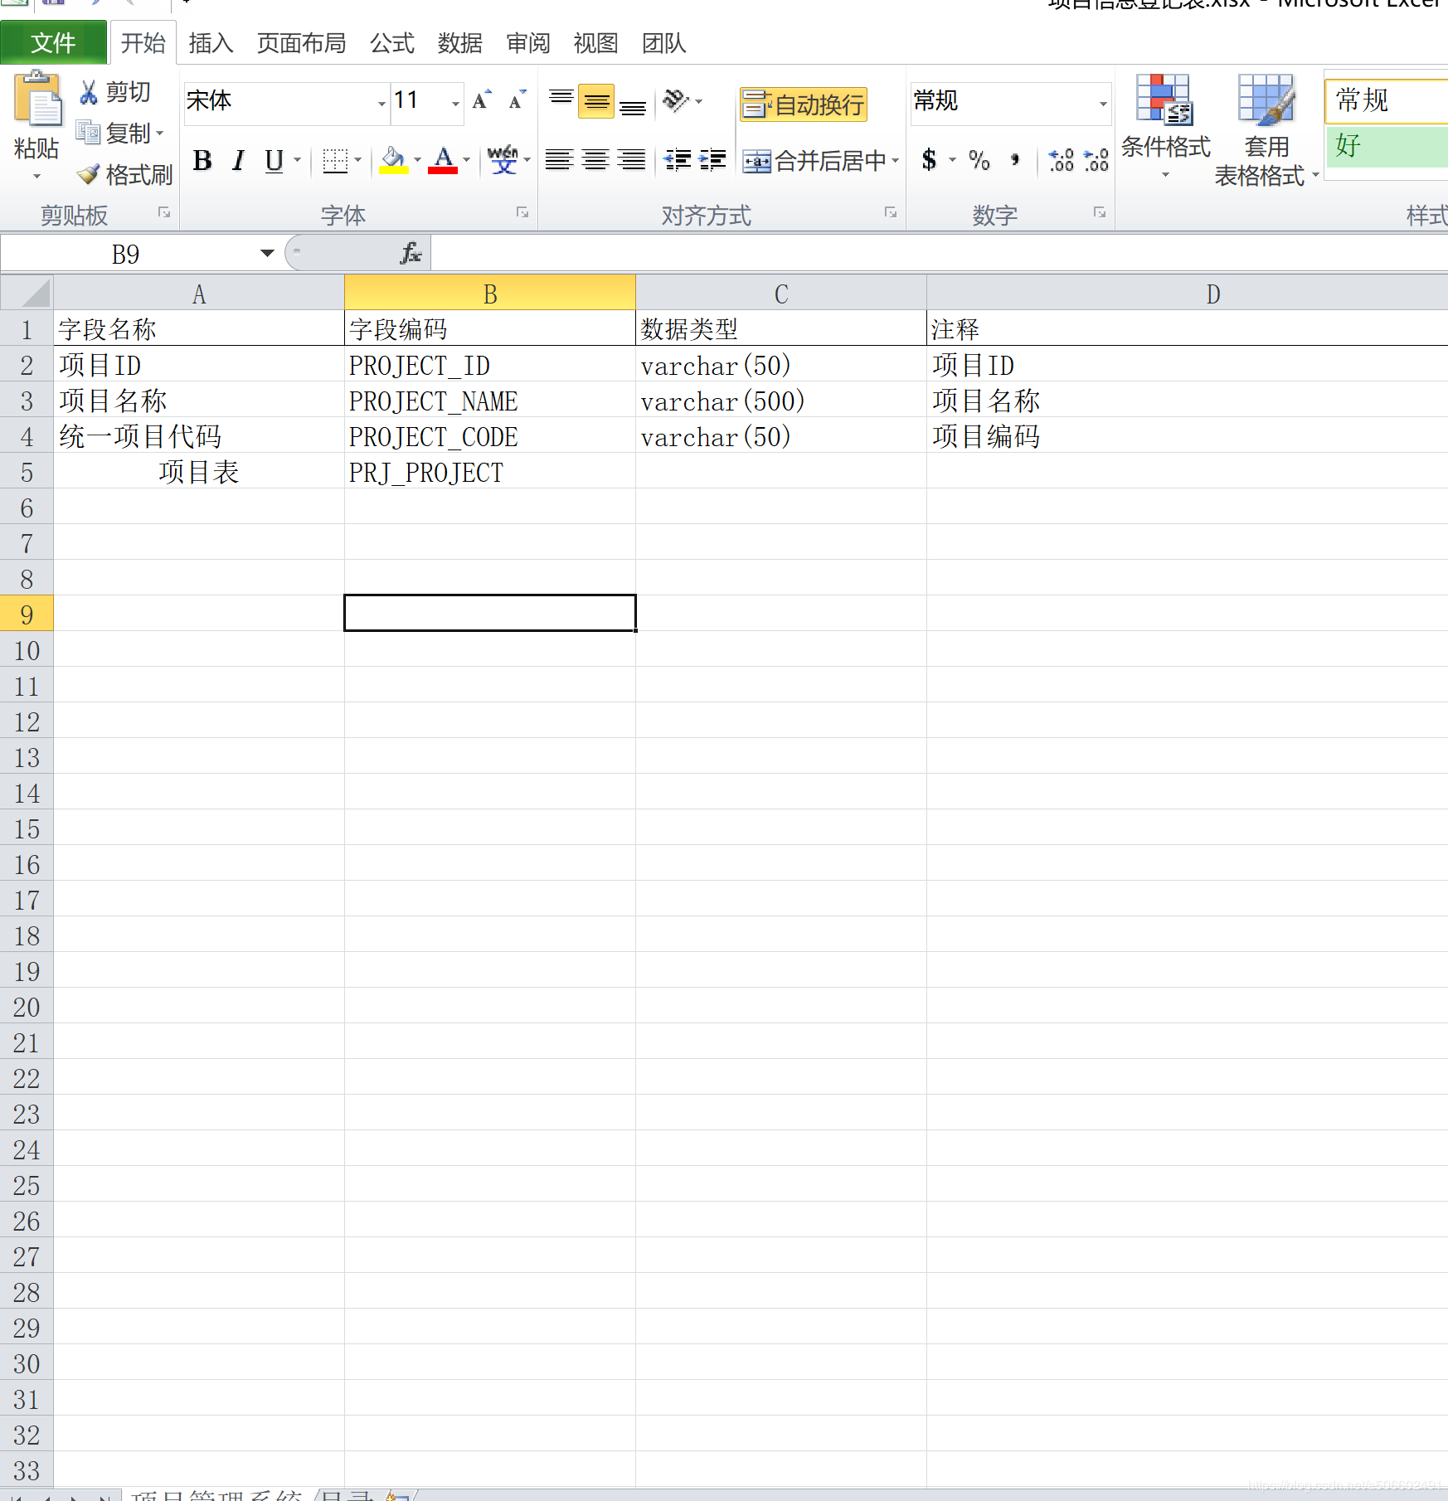The width and height of the screenshot is (1448, 1501).
Task: Toggle underline formatting
Action: click(x=273, y=162)
